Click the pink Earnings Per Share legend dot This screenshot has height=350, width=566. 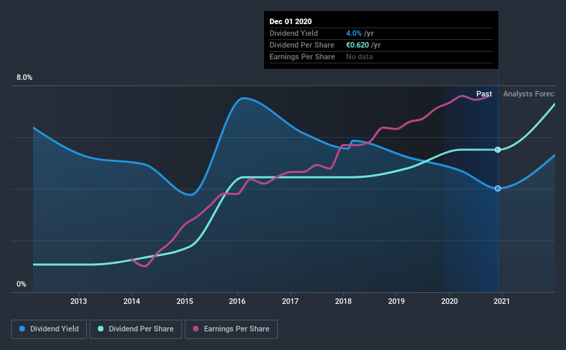(x=196, y=329)
